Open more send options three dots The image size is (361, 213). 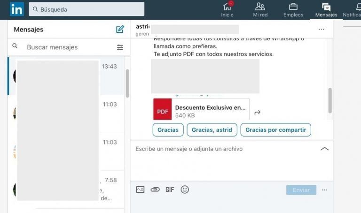coord(325,190)
